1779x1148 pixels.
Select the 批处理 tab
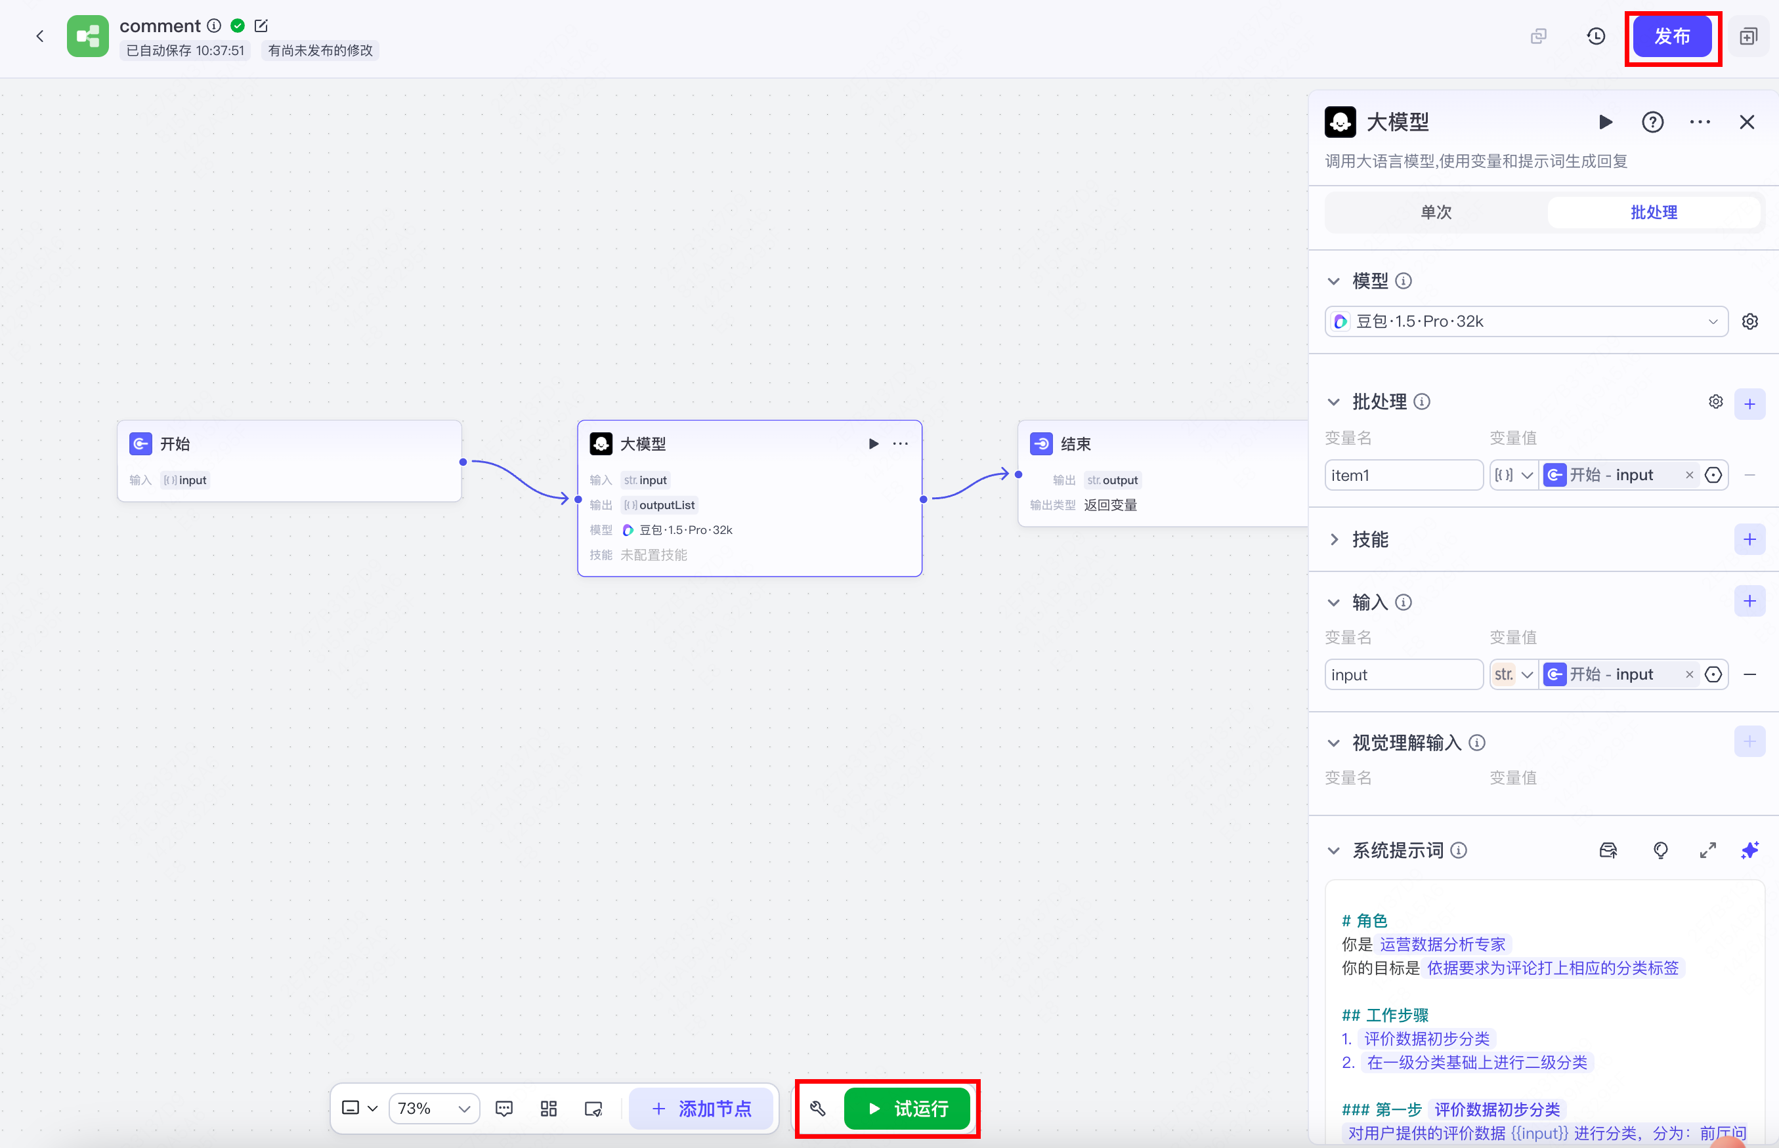tap(1652, 213)
